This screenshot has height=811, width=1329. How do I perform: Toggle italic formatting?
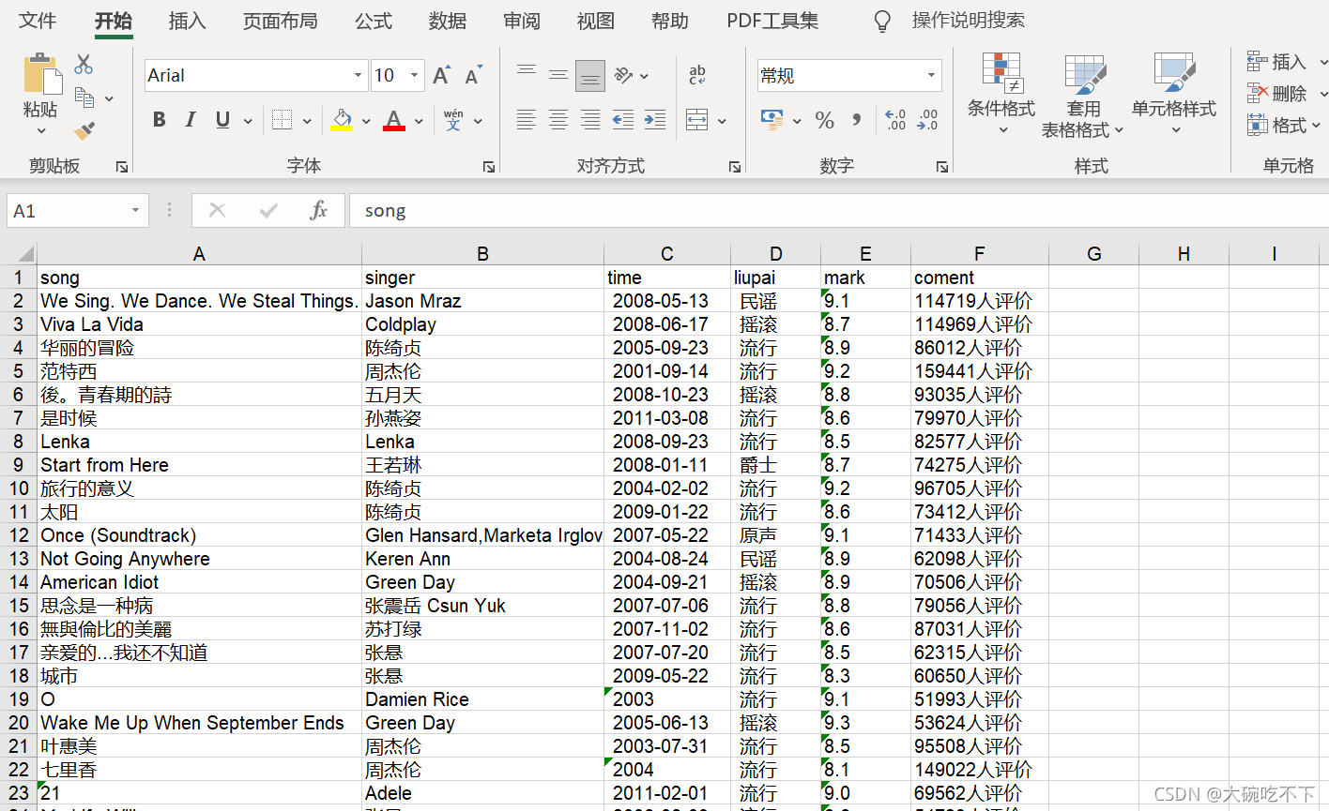(191, 120)
